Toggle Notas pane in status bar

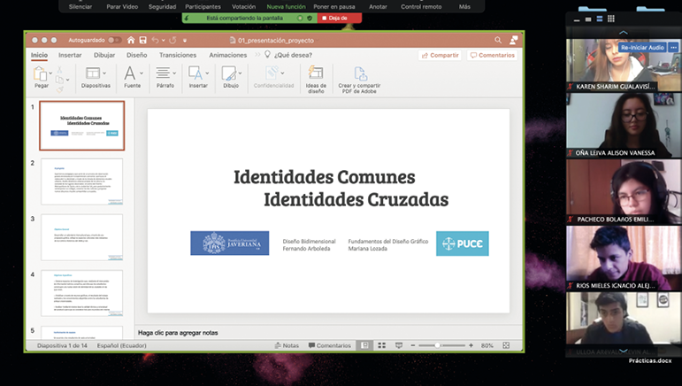(286, 345)
